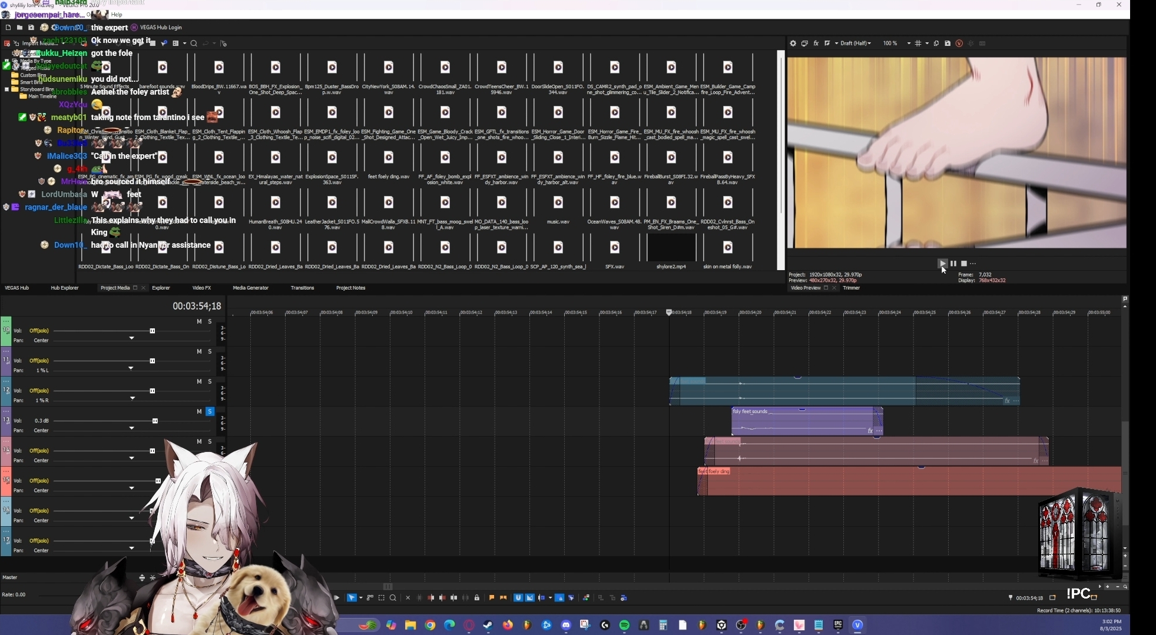Open the Media Generator tab

coord(250,288)
